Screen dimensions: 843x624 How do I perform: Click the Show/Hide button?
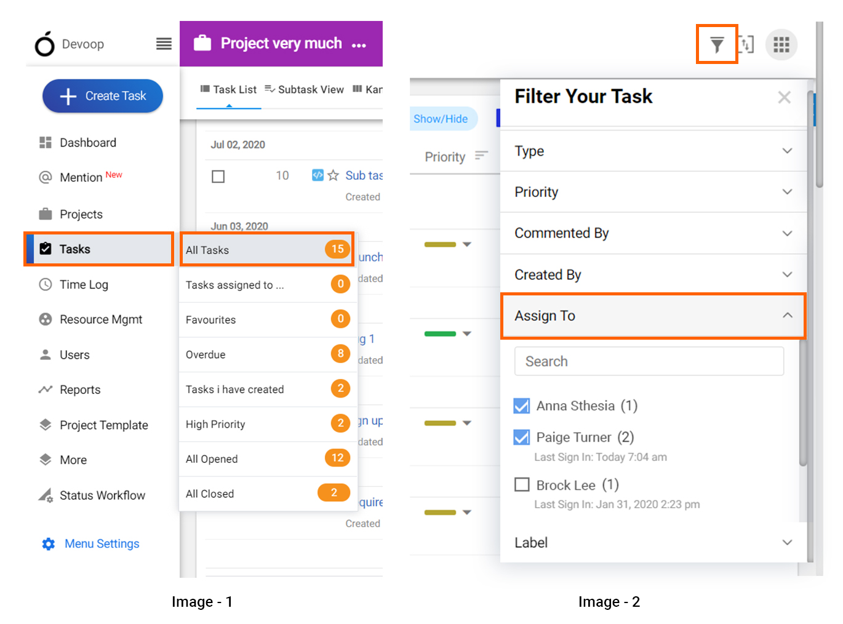click(441, 119)
